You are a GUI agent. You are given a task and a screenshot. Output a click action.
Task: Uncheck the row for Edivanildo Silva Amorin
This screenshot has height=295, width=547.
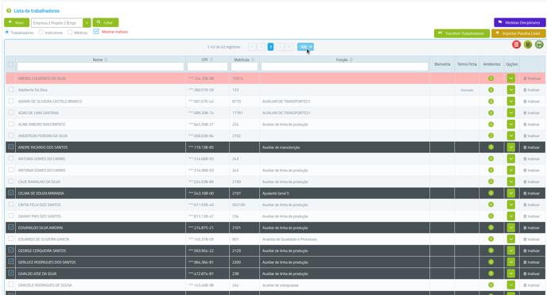(x=11, y=228)
